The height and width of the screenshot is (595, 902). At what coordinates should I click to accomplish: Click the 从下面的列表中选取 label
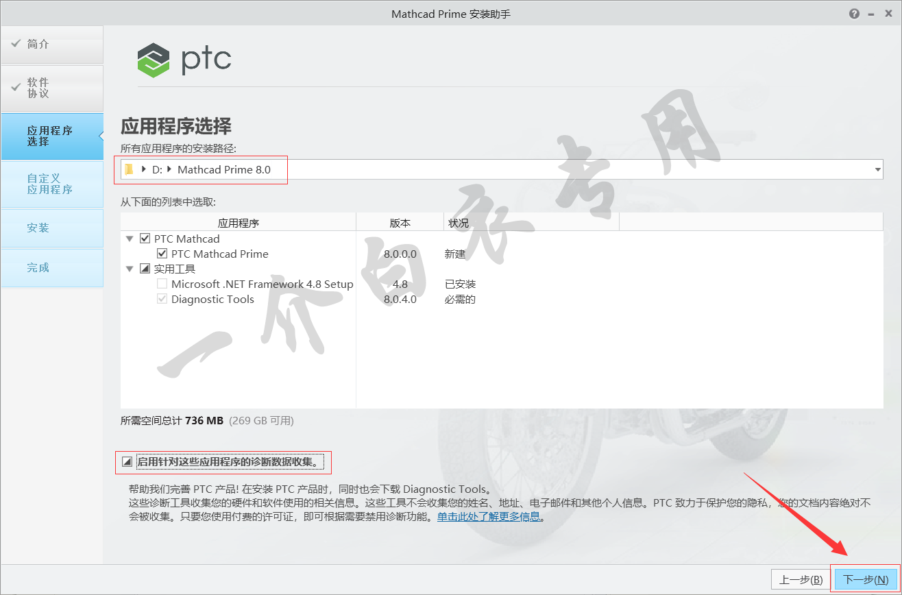(x=168, y=202)
